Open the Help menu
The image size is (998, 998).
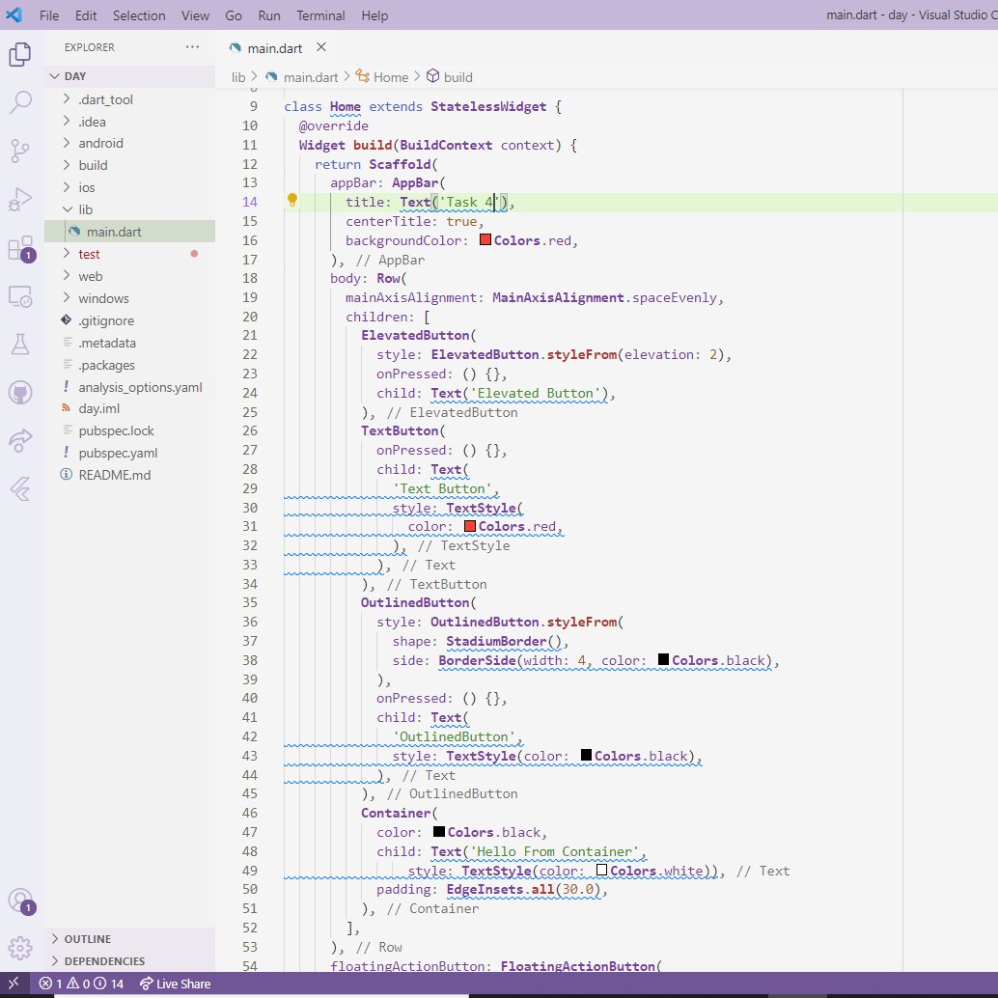point(374,15)
